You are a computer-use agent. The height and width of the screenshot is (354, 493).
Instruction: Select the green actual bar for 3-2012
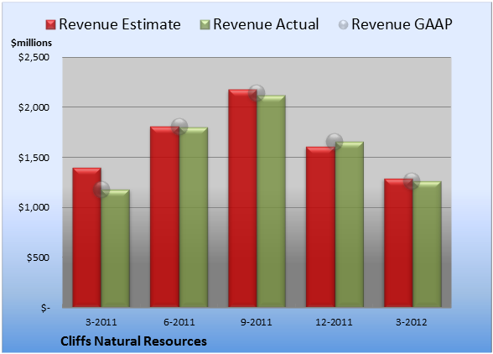(x=427, y=244)
